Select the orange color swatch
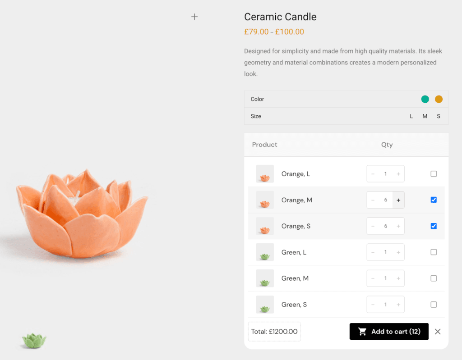Image resolution: width=462 pixels, height=360 pixels. [438, 99]
